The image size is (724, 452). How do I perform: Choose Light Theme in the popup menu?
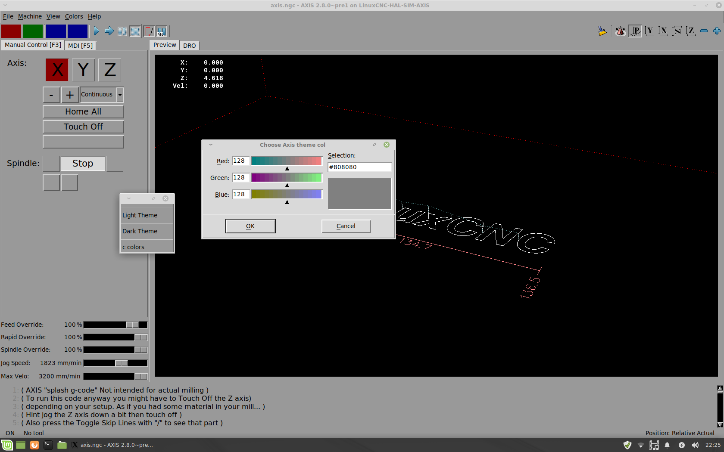click(147, 215)
